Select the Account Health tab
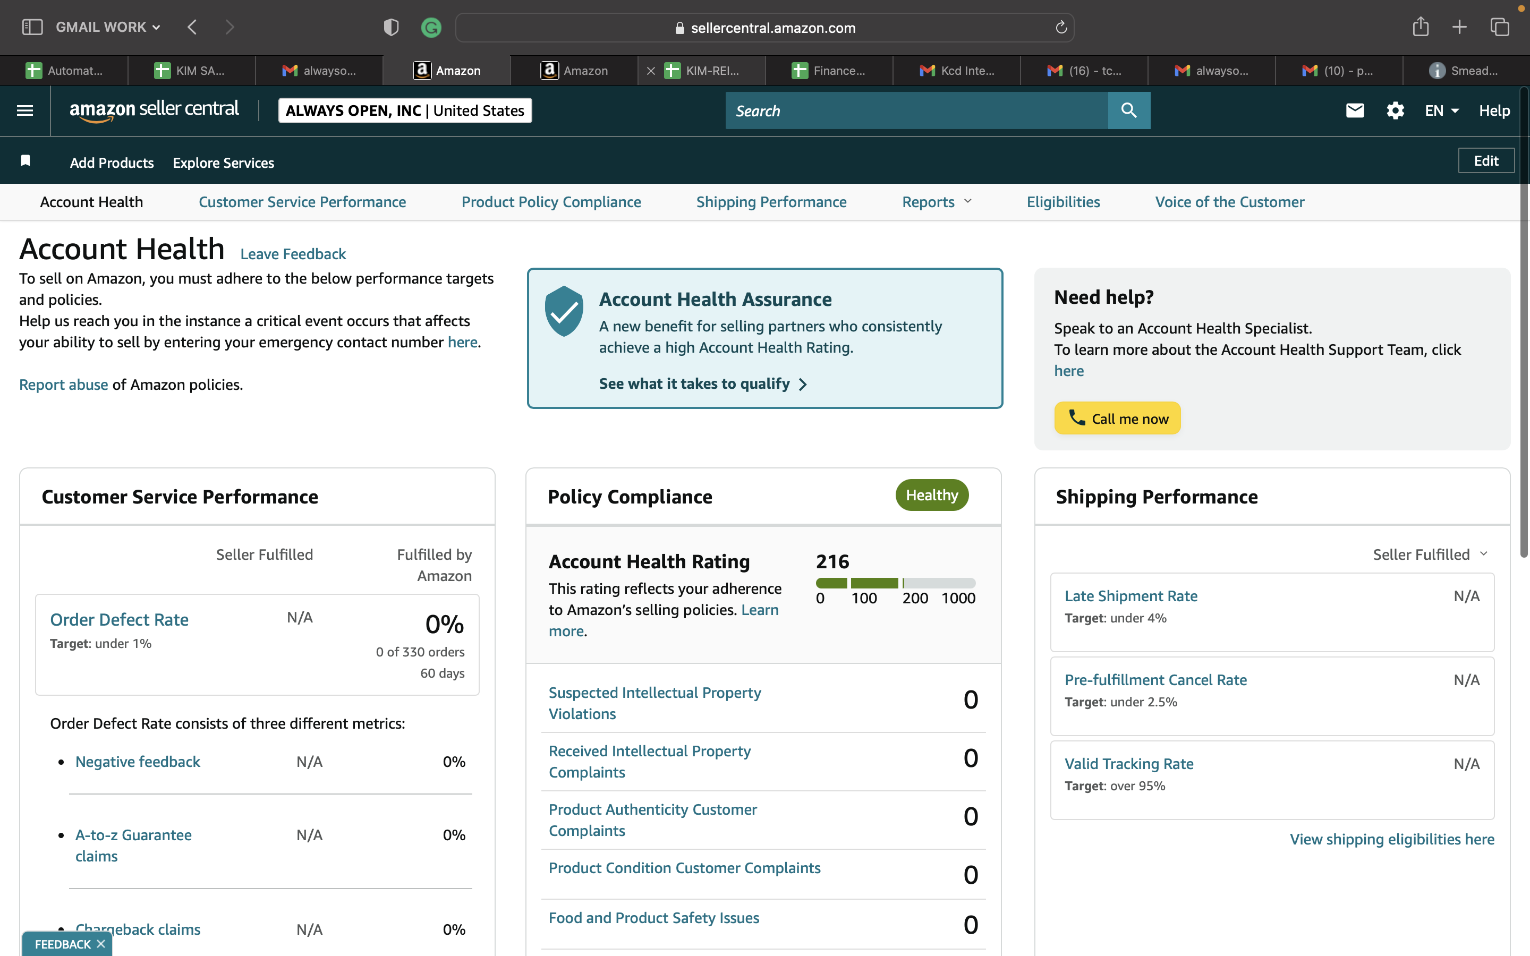The image size is (1530, 956). click(x=92, y=202)
